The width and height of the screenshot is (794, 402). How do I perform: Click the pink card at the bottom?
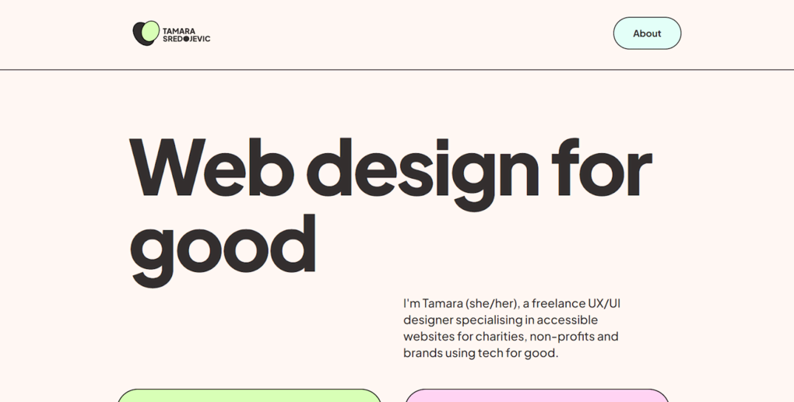(537, 395)
